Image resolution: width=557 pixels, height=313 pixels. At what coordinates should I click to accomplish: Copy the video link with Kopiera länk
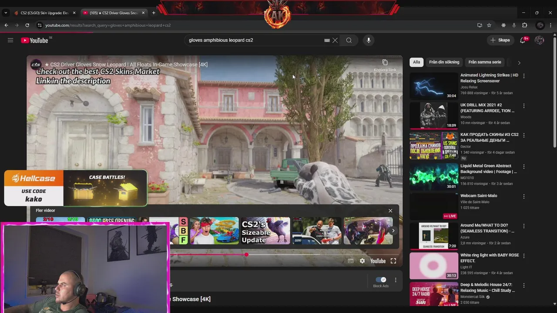385,65
